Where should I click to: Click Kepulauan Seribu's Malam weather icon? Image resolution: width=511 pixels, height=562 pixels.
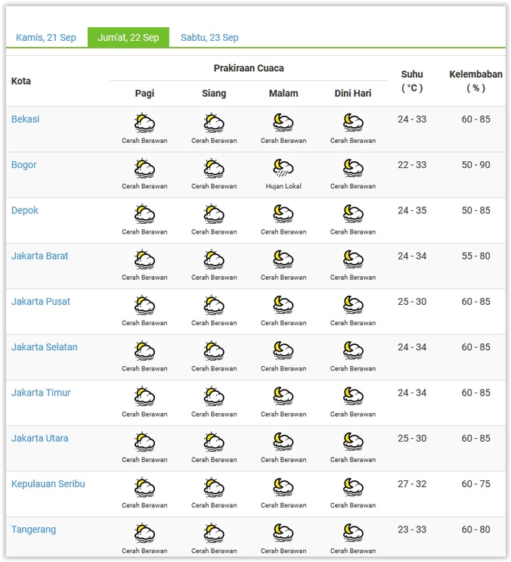[283, 486]
